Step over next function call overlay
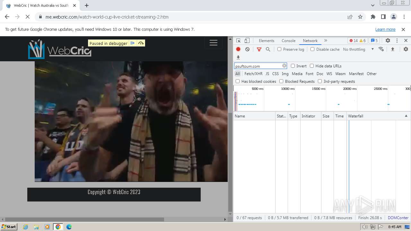 pos(141,43)
